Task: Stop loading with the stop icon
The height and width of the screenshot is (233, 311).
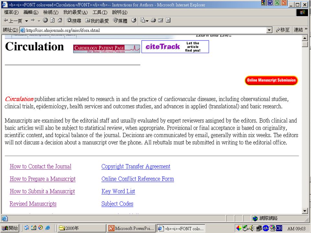Action: [45, 20]
